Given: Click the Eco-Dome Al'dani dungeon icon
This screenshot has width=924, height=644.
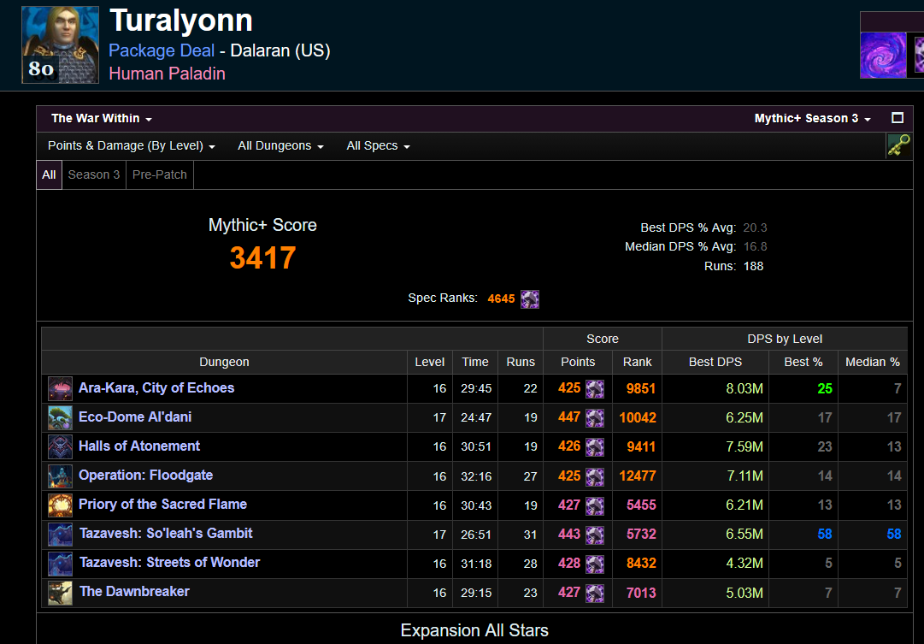Looking at the screenshot, I should (x=60, y=417).
